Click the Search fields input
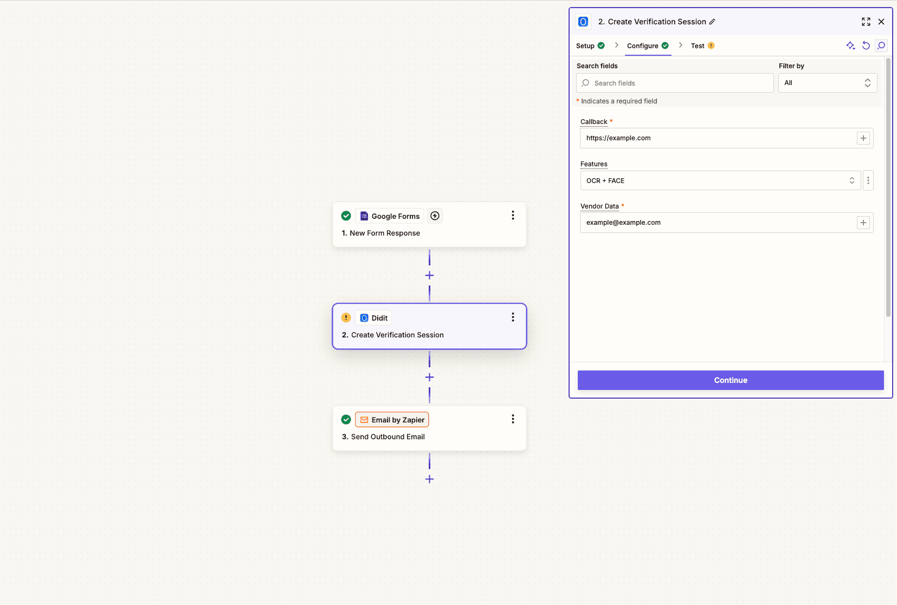897x605 pixels. click(675, 83)
